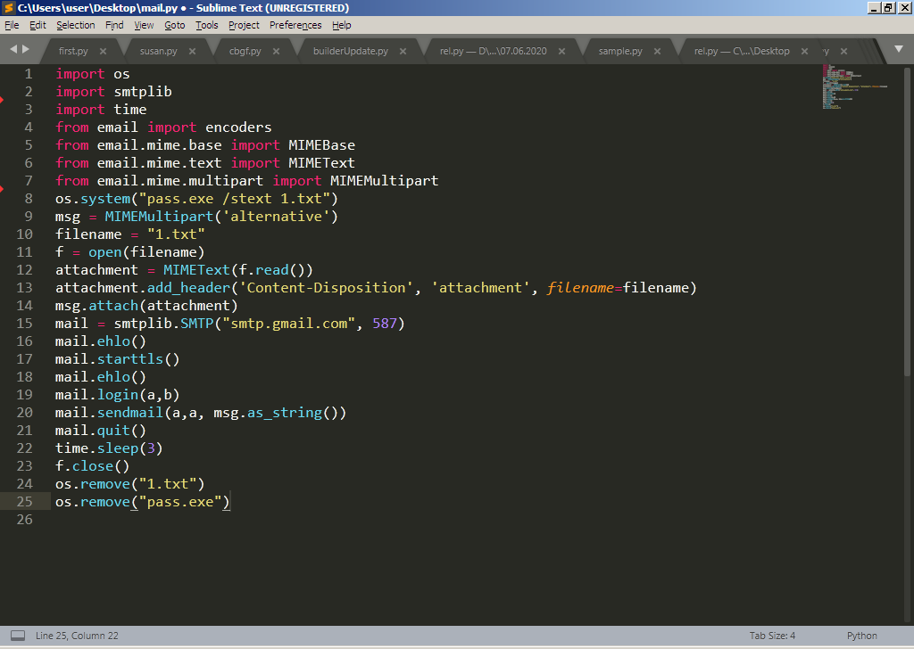Click port number 587 in code
The height and width of the screenshot is (649, 914).
pos(385,323)
